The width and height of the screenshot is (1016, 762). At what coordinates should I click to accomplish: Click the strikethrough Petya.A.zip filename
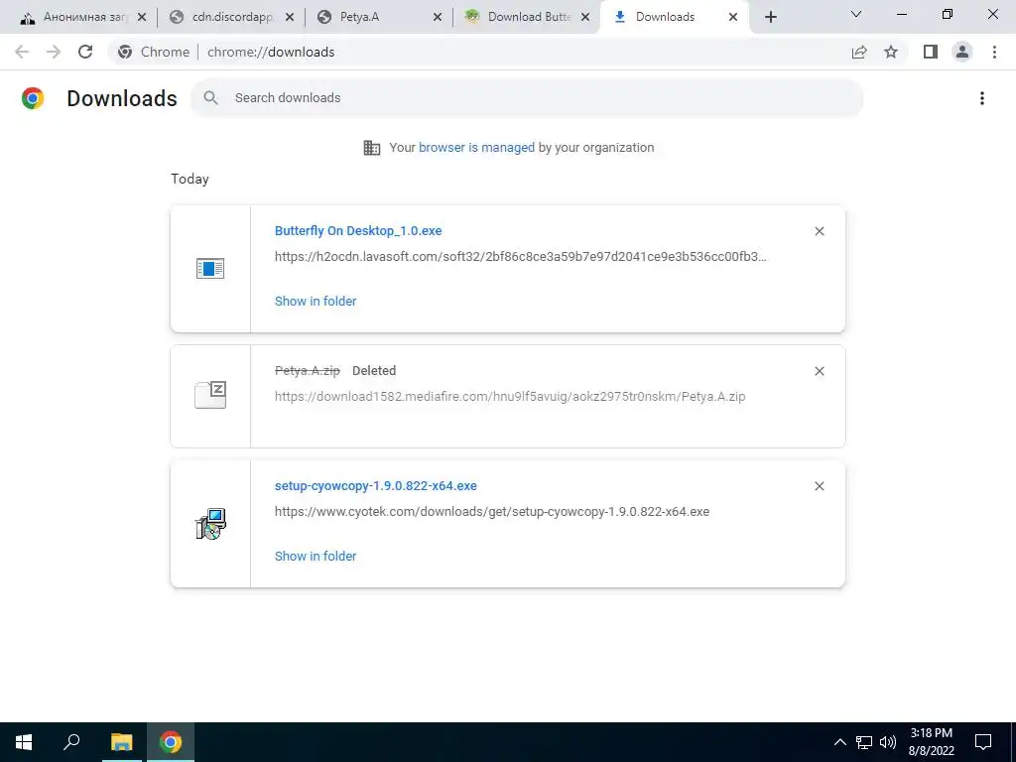308,371
